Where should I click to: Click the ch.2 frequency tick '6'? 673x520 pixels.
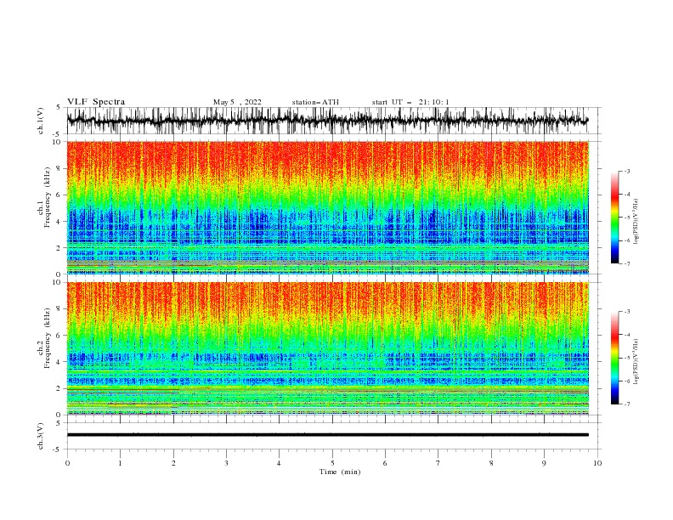(x=59, y=336)
